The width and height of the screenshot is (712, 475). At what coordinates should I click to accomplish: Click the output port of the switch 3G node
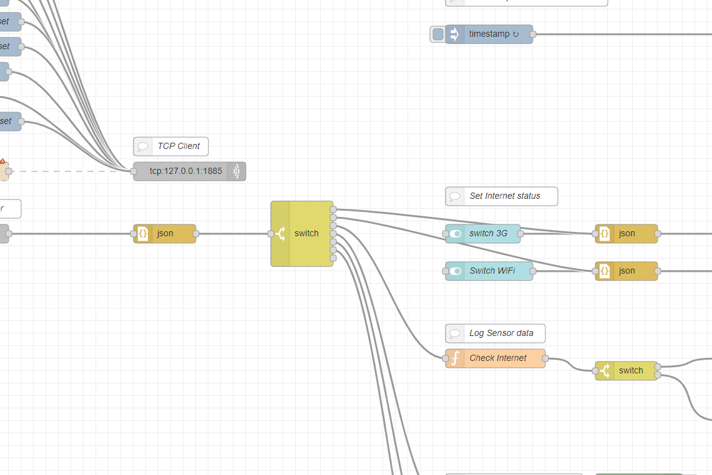pyautogui.click(x=520, y=234)
